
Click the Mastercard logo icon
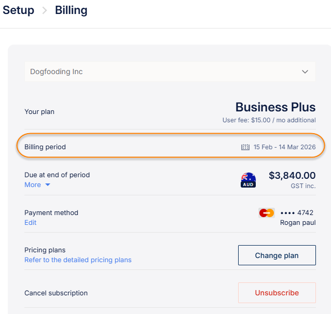point(267,213)
